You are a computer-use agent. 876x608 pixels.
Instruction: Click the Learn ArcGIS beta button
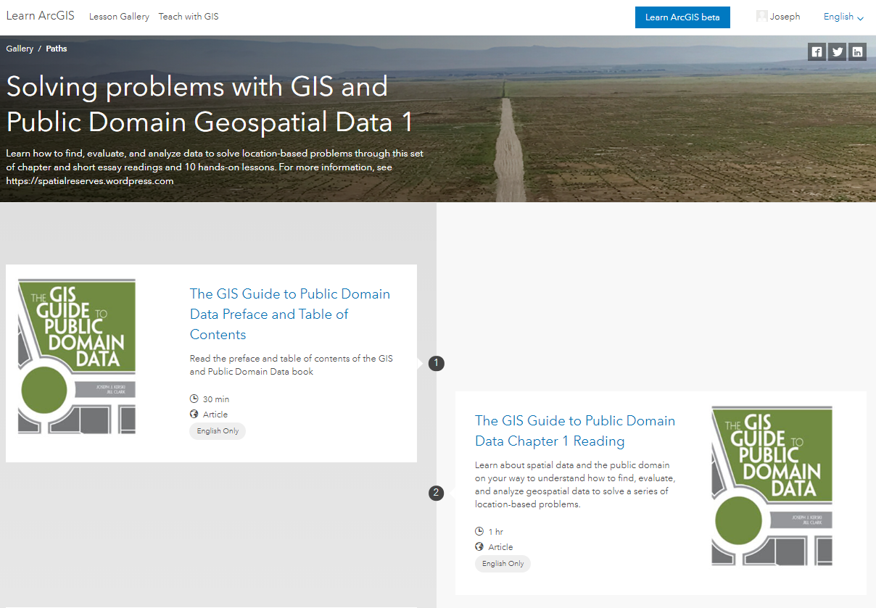pos(682,17)
